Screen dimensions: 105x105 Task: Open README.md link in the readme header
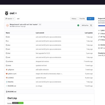(12, 92)
